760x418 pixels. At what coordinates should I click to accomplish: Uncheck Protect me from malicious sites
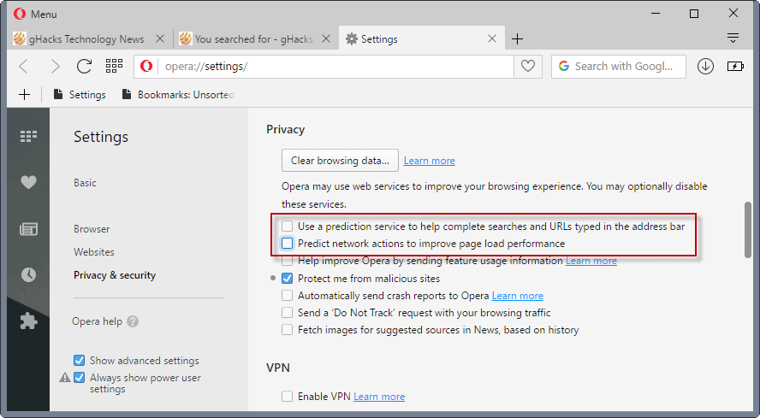point(288,278)
